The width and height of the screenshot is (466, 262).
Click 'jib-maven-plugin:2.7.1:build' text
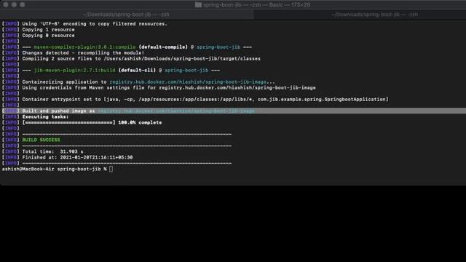coord(74,71)
